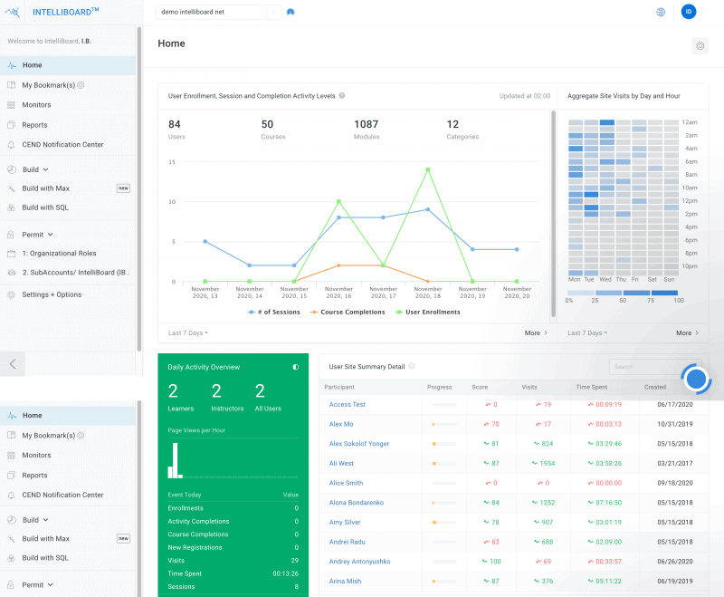The image size is (724, 597).
Task: Expand the chevron next to ID avatar
Action: (702, 12)
